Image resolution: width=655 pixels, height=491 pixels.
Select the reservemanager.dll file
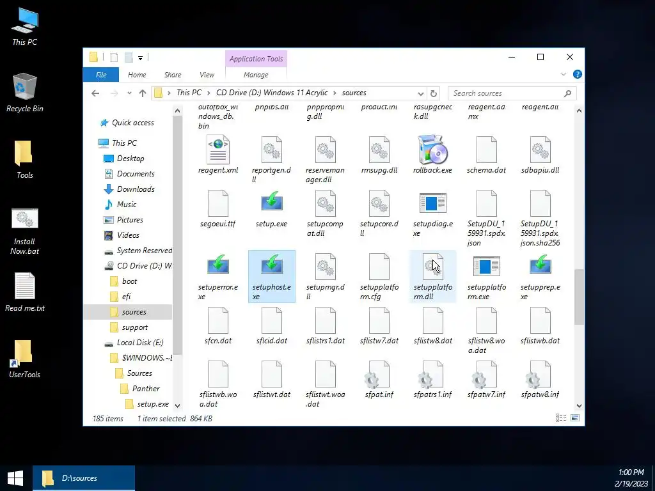[326, 159]
